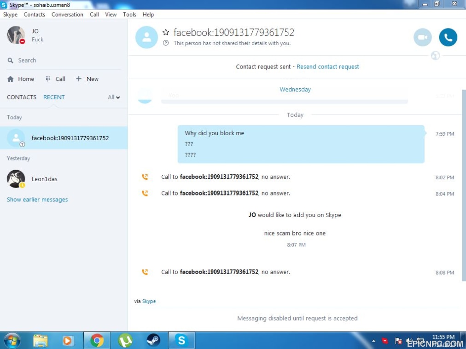Viewport: 466px width, 349px height.
Task: Open the Skype menu
Action: (10, 15)
